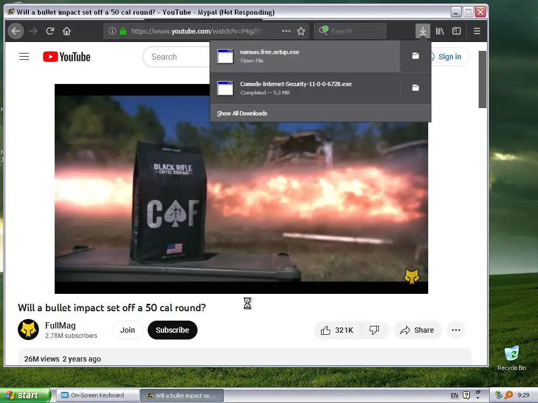
Task: Click the page vertical scrollbar thumb
Action: coord(482,80)
